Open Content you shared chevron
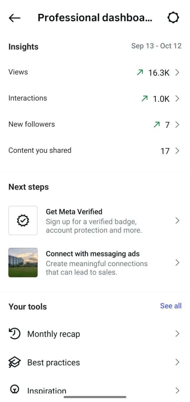190x402 pixels. [177, 151]
